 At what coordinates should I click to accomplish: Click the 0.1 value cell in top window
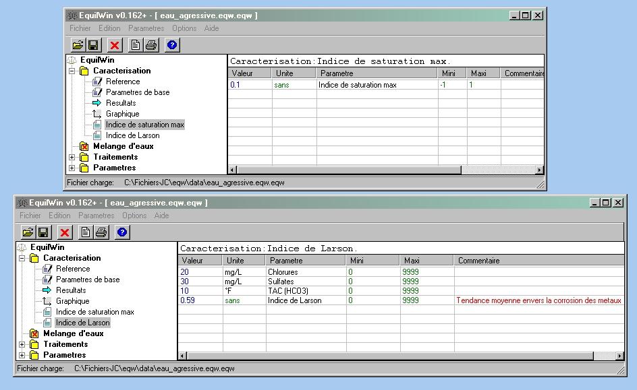click(x=250, y=85)
